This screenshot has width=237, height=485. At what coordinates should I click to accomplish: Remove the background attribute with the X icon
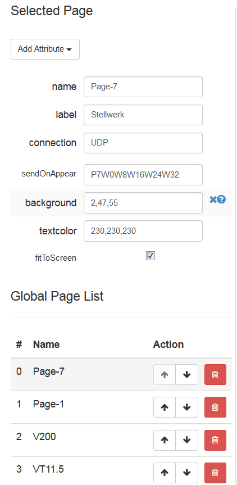213,200
